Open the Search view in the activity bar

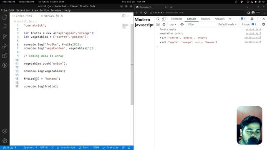click(x=5, y=27)
